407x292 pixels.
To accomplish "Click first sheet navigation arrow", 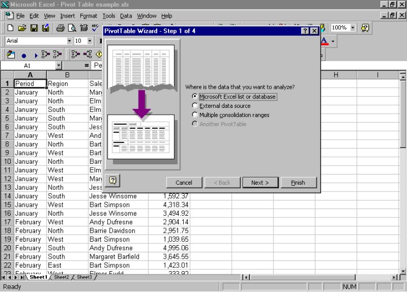I will click(3, 277).
